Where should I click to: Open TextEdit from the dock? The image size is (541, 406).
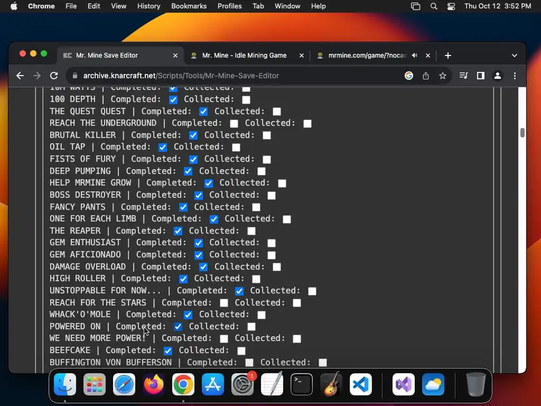pyautogui.click(x=272, y=384)
